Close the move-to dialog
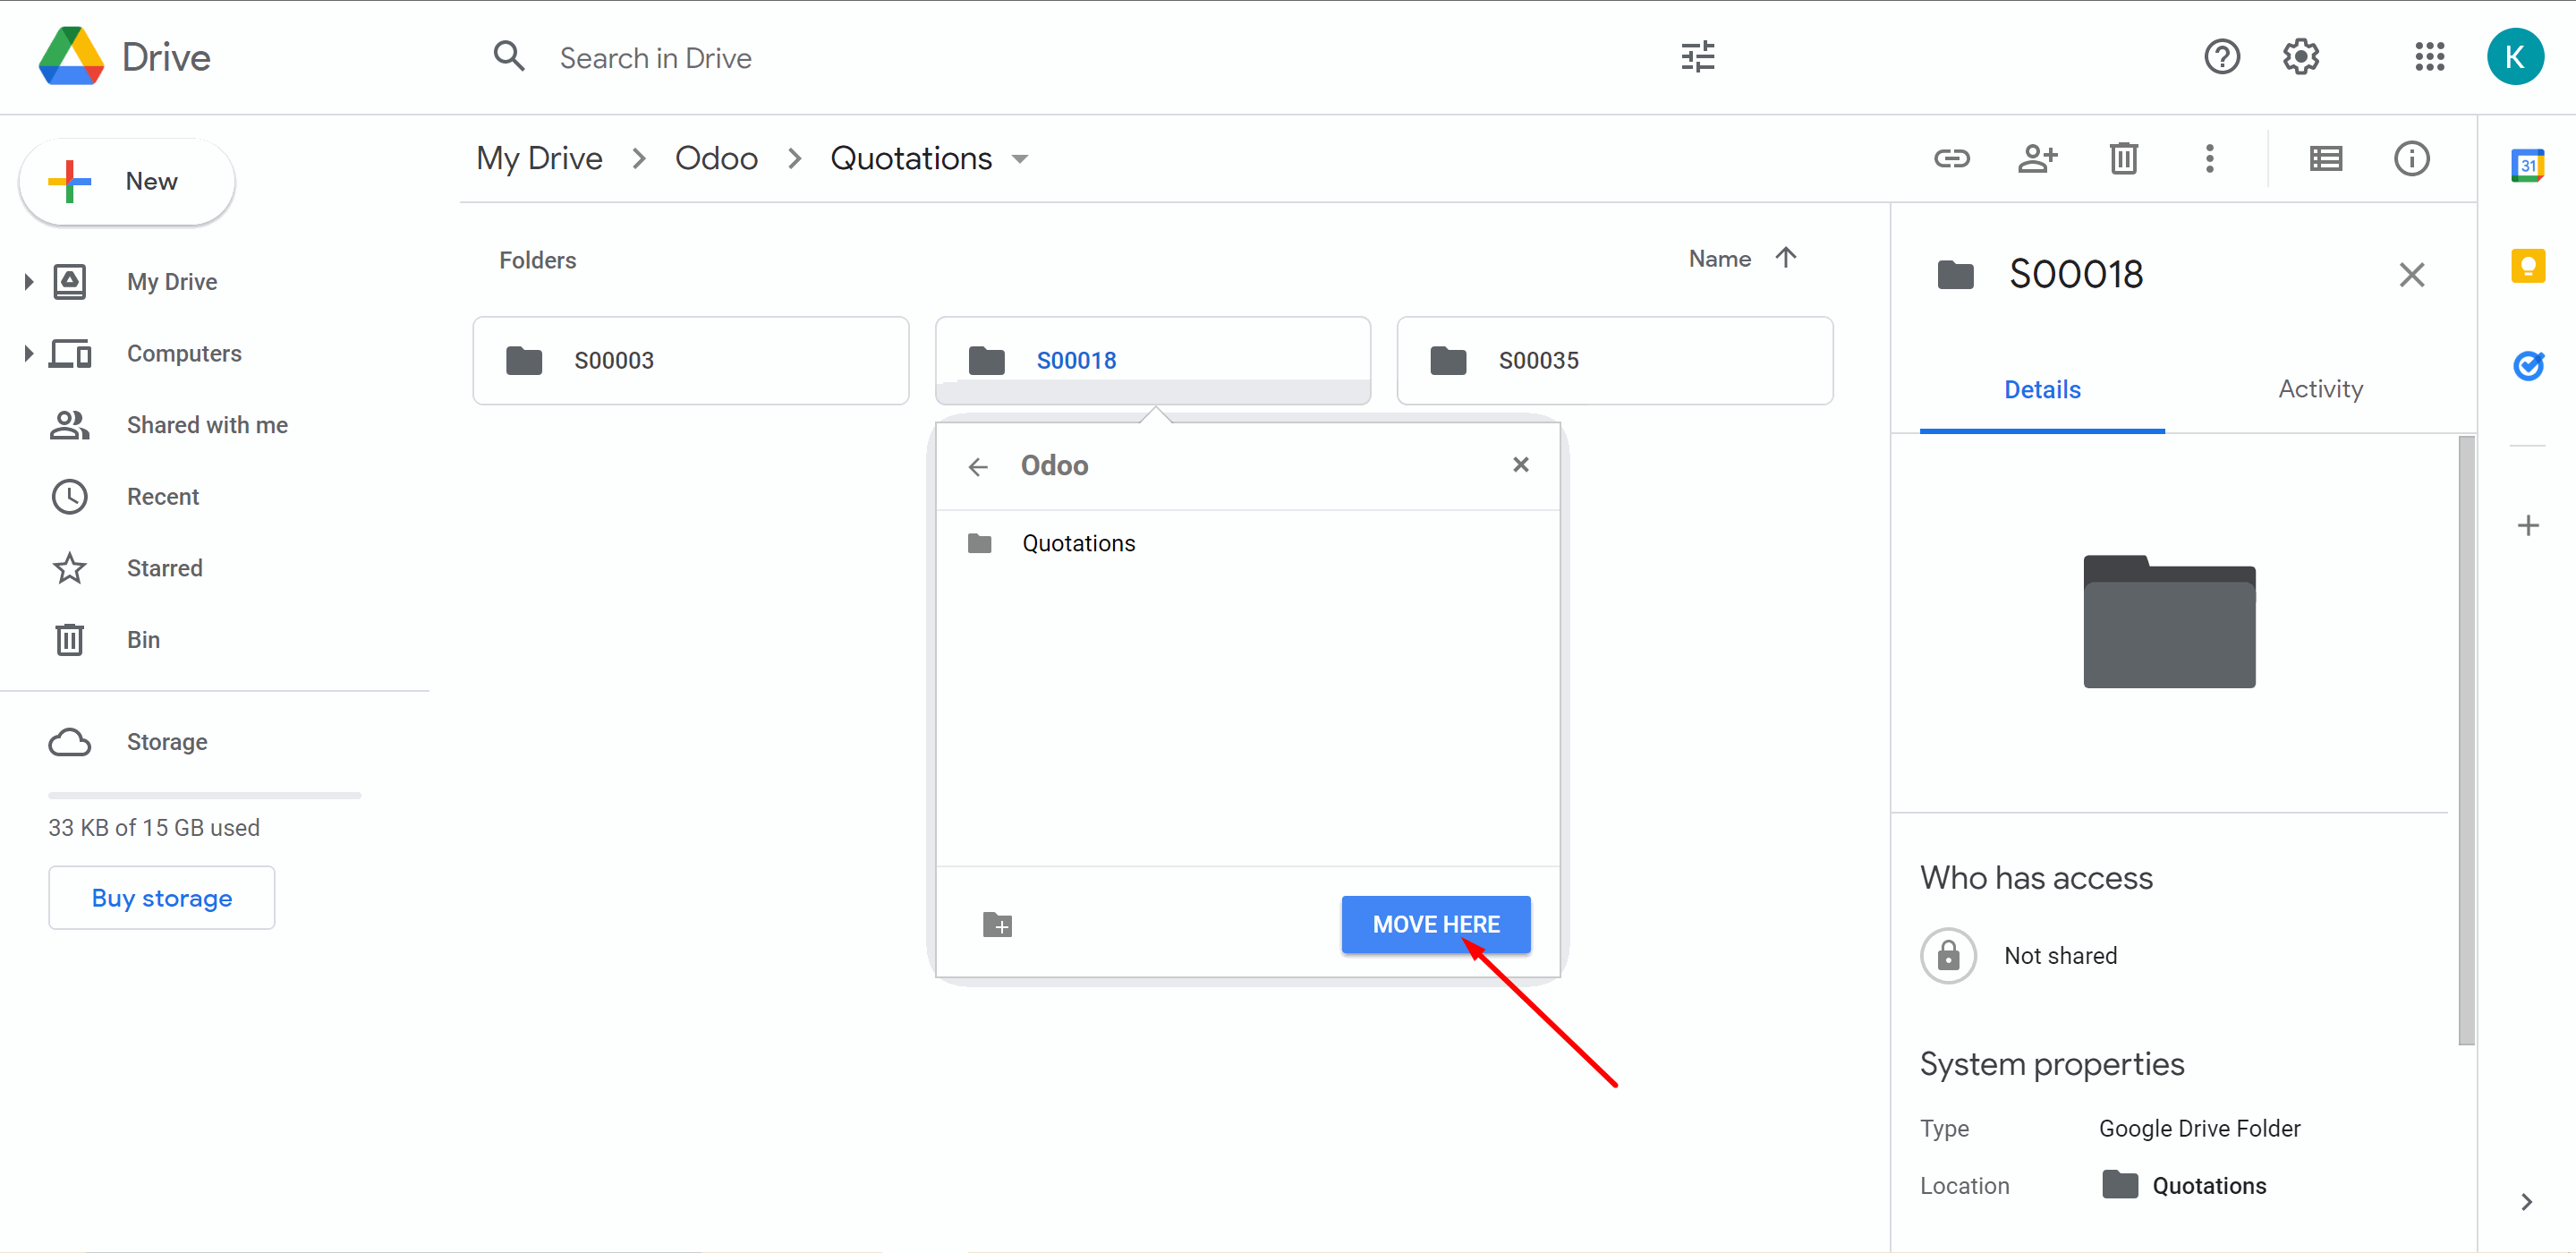 (1520, 464)
